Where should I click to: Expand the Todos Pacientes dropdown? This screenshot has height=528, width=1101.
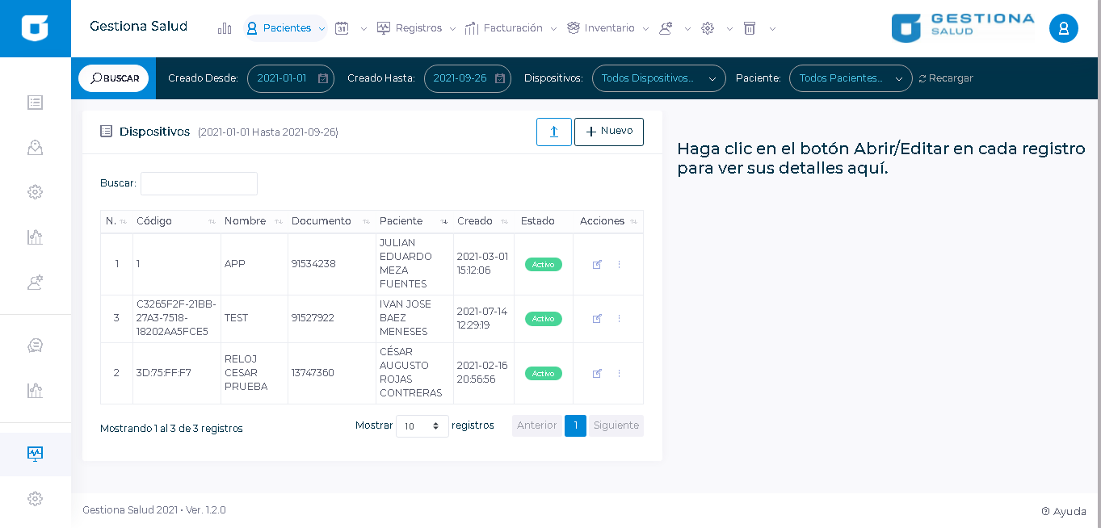pos(850,78)
